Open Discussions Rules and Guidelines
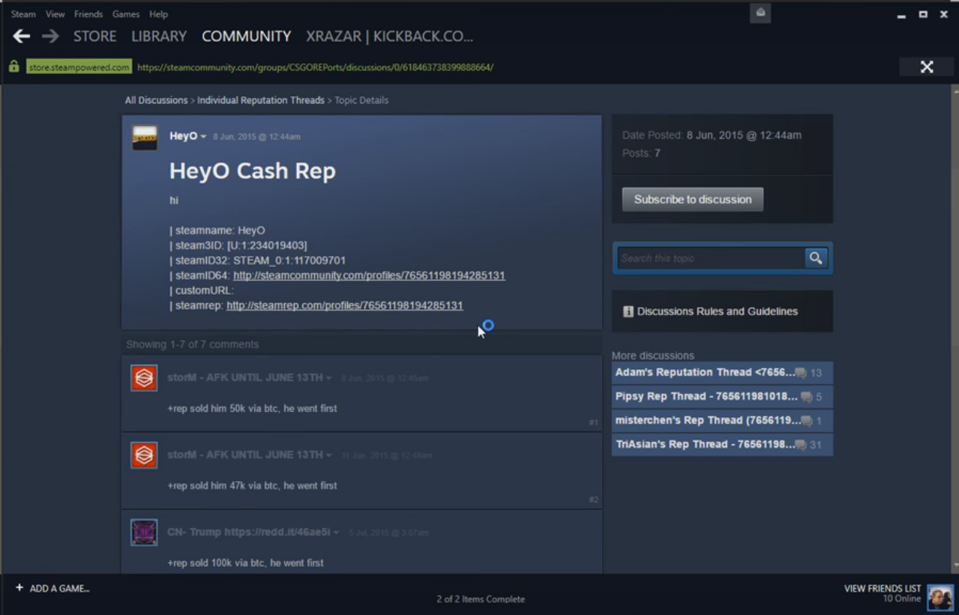 click(717, 311)
